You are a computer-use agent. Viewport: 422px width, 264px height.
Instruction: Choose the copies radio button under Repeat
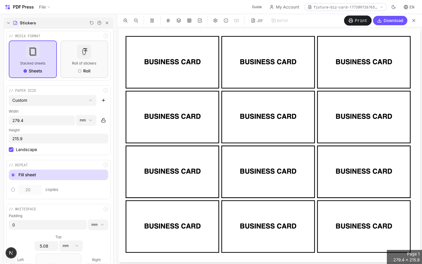coord(13,189)
